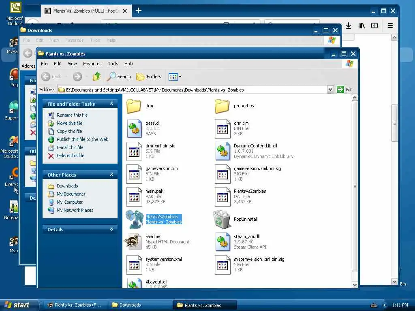Open browser hamburger menu
The image size is (415, 311).
[390, 26]
